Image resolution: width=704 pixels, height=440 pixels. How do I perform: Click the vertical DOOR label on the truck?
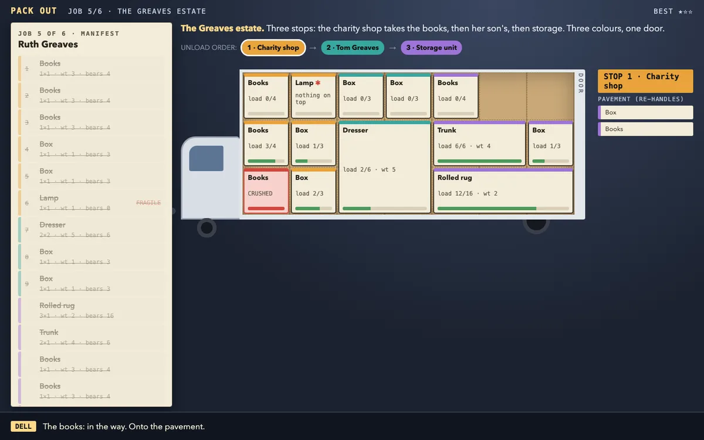coord(581,83)
